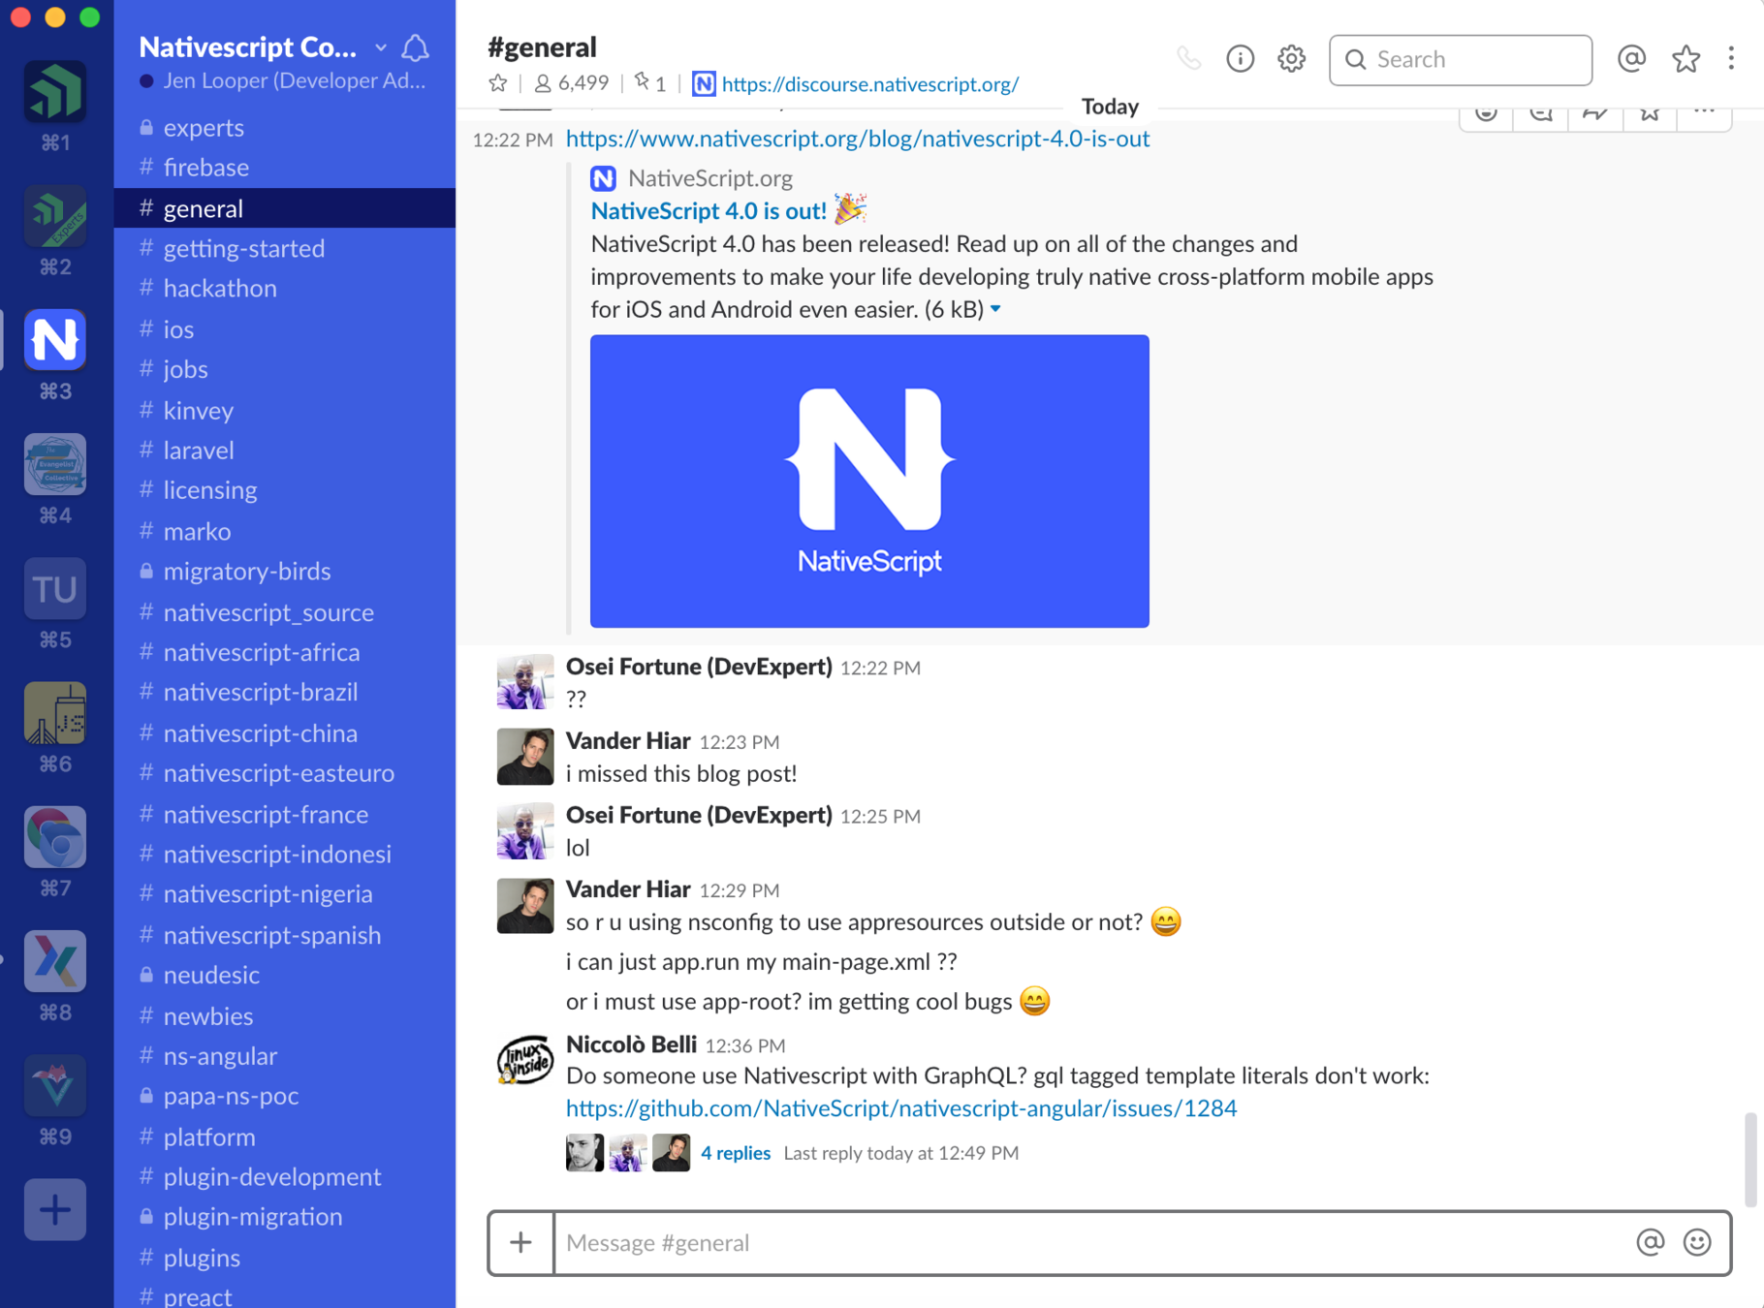The height and width of the screenshot is (1308, 1764).
Task: Open the hackathon channel
Action: [x=285, y=289]
